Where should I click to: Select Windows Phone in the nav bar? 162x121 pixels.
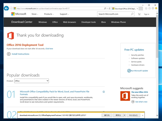coord(119,22)
